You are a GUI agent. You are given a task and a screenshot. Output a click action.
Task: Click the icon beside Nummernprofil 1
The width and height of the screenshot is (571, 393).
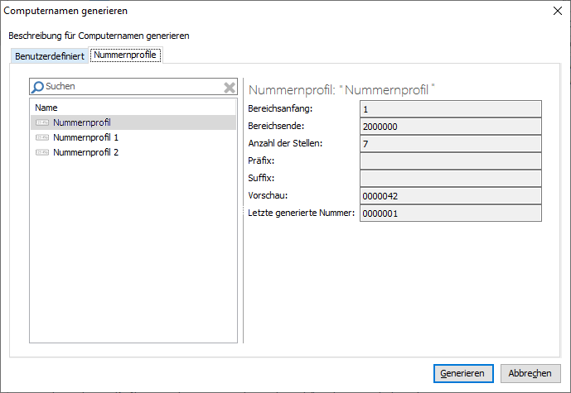coord(42,137)
